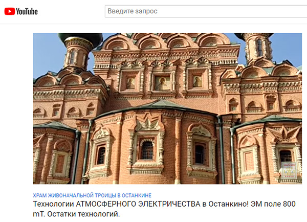Click the central arched window of the apse

147,150
